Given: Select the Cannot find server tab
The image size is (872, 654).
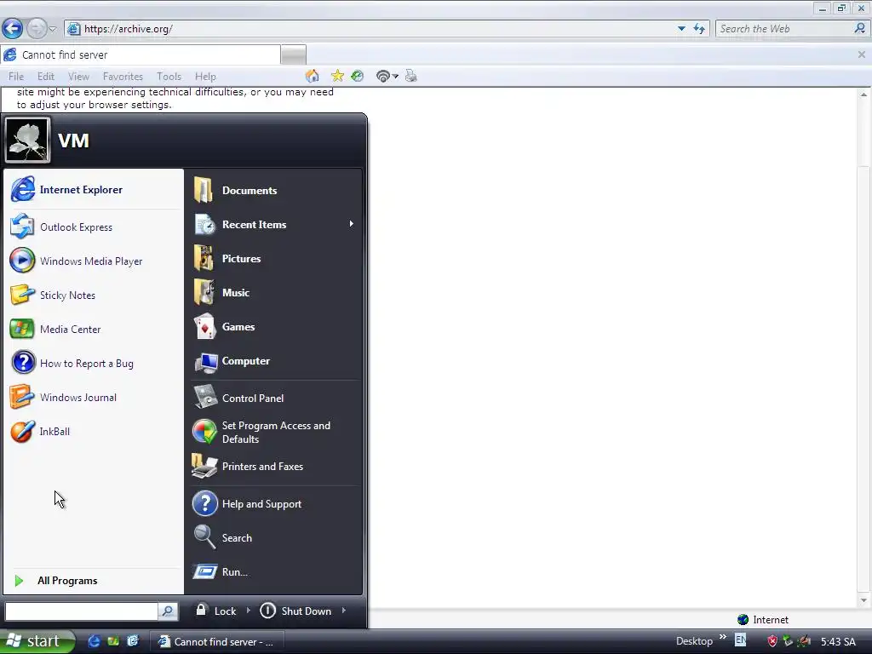Looking at the screenshot, I should click(141, 54).
